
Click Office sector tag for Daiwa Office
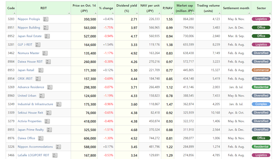261,138
